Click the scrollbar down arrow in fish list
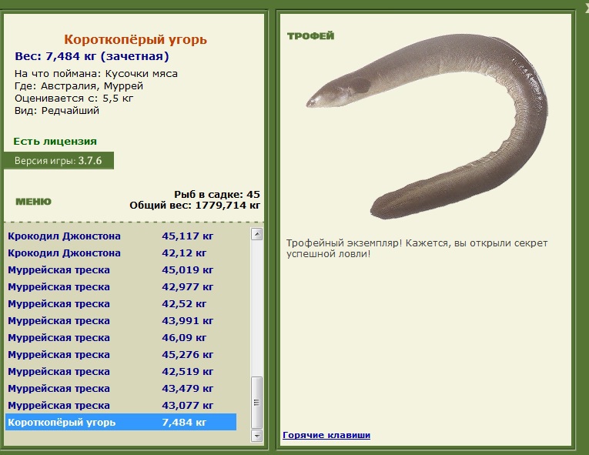Screen dimensions: 589x455 tap(257, 436)
